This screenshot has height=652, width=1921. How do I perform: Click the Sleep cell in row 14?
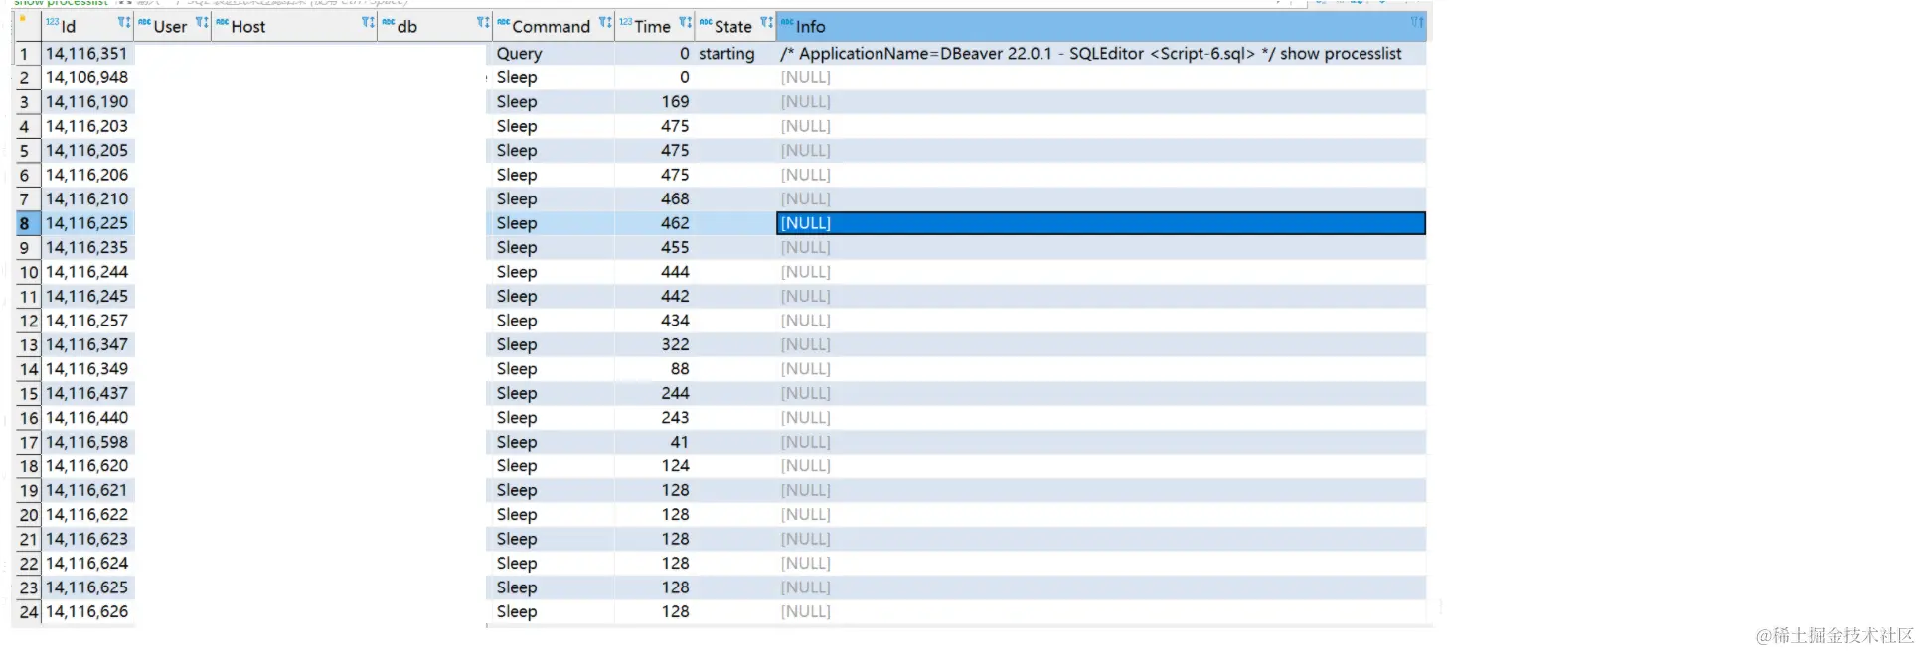click(554, 369)
